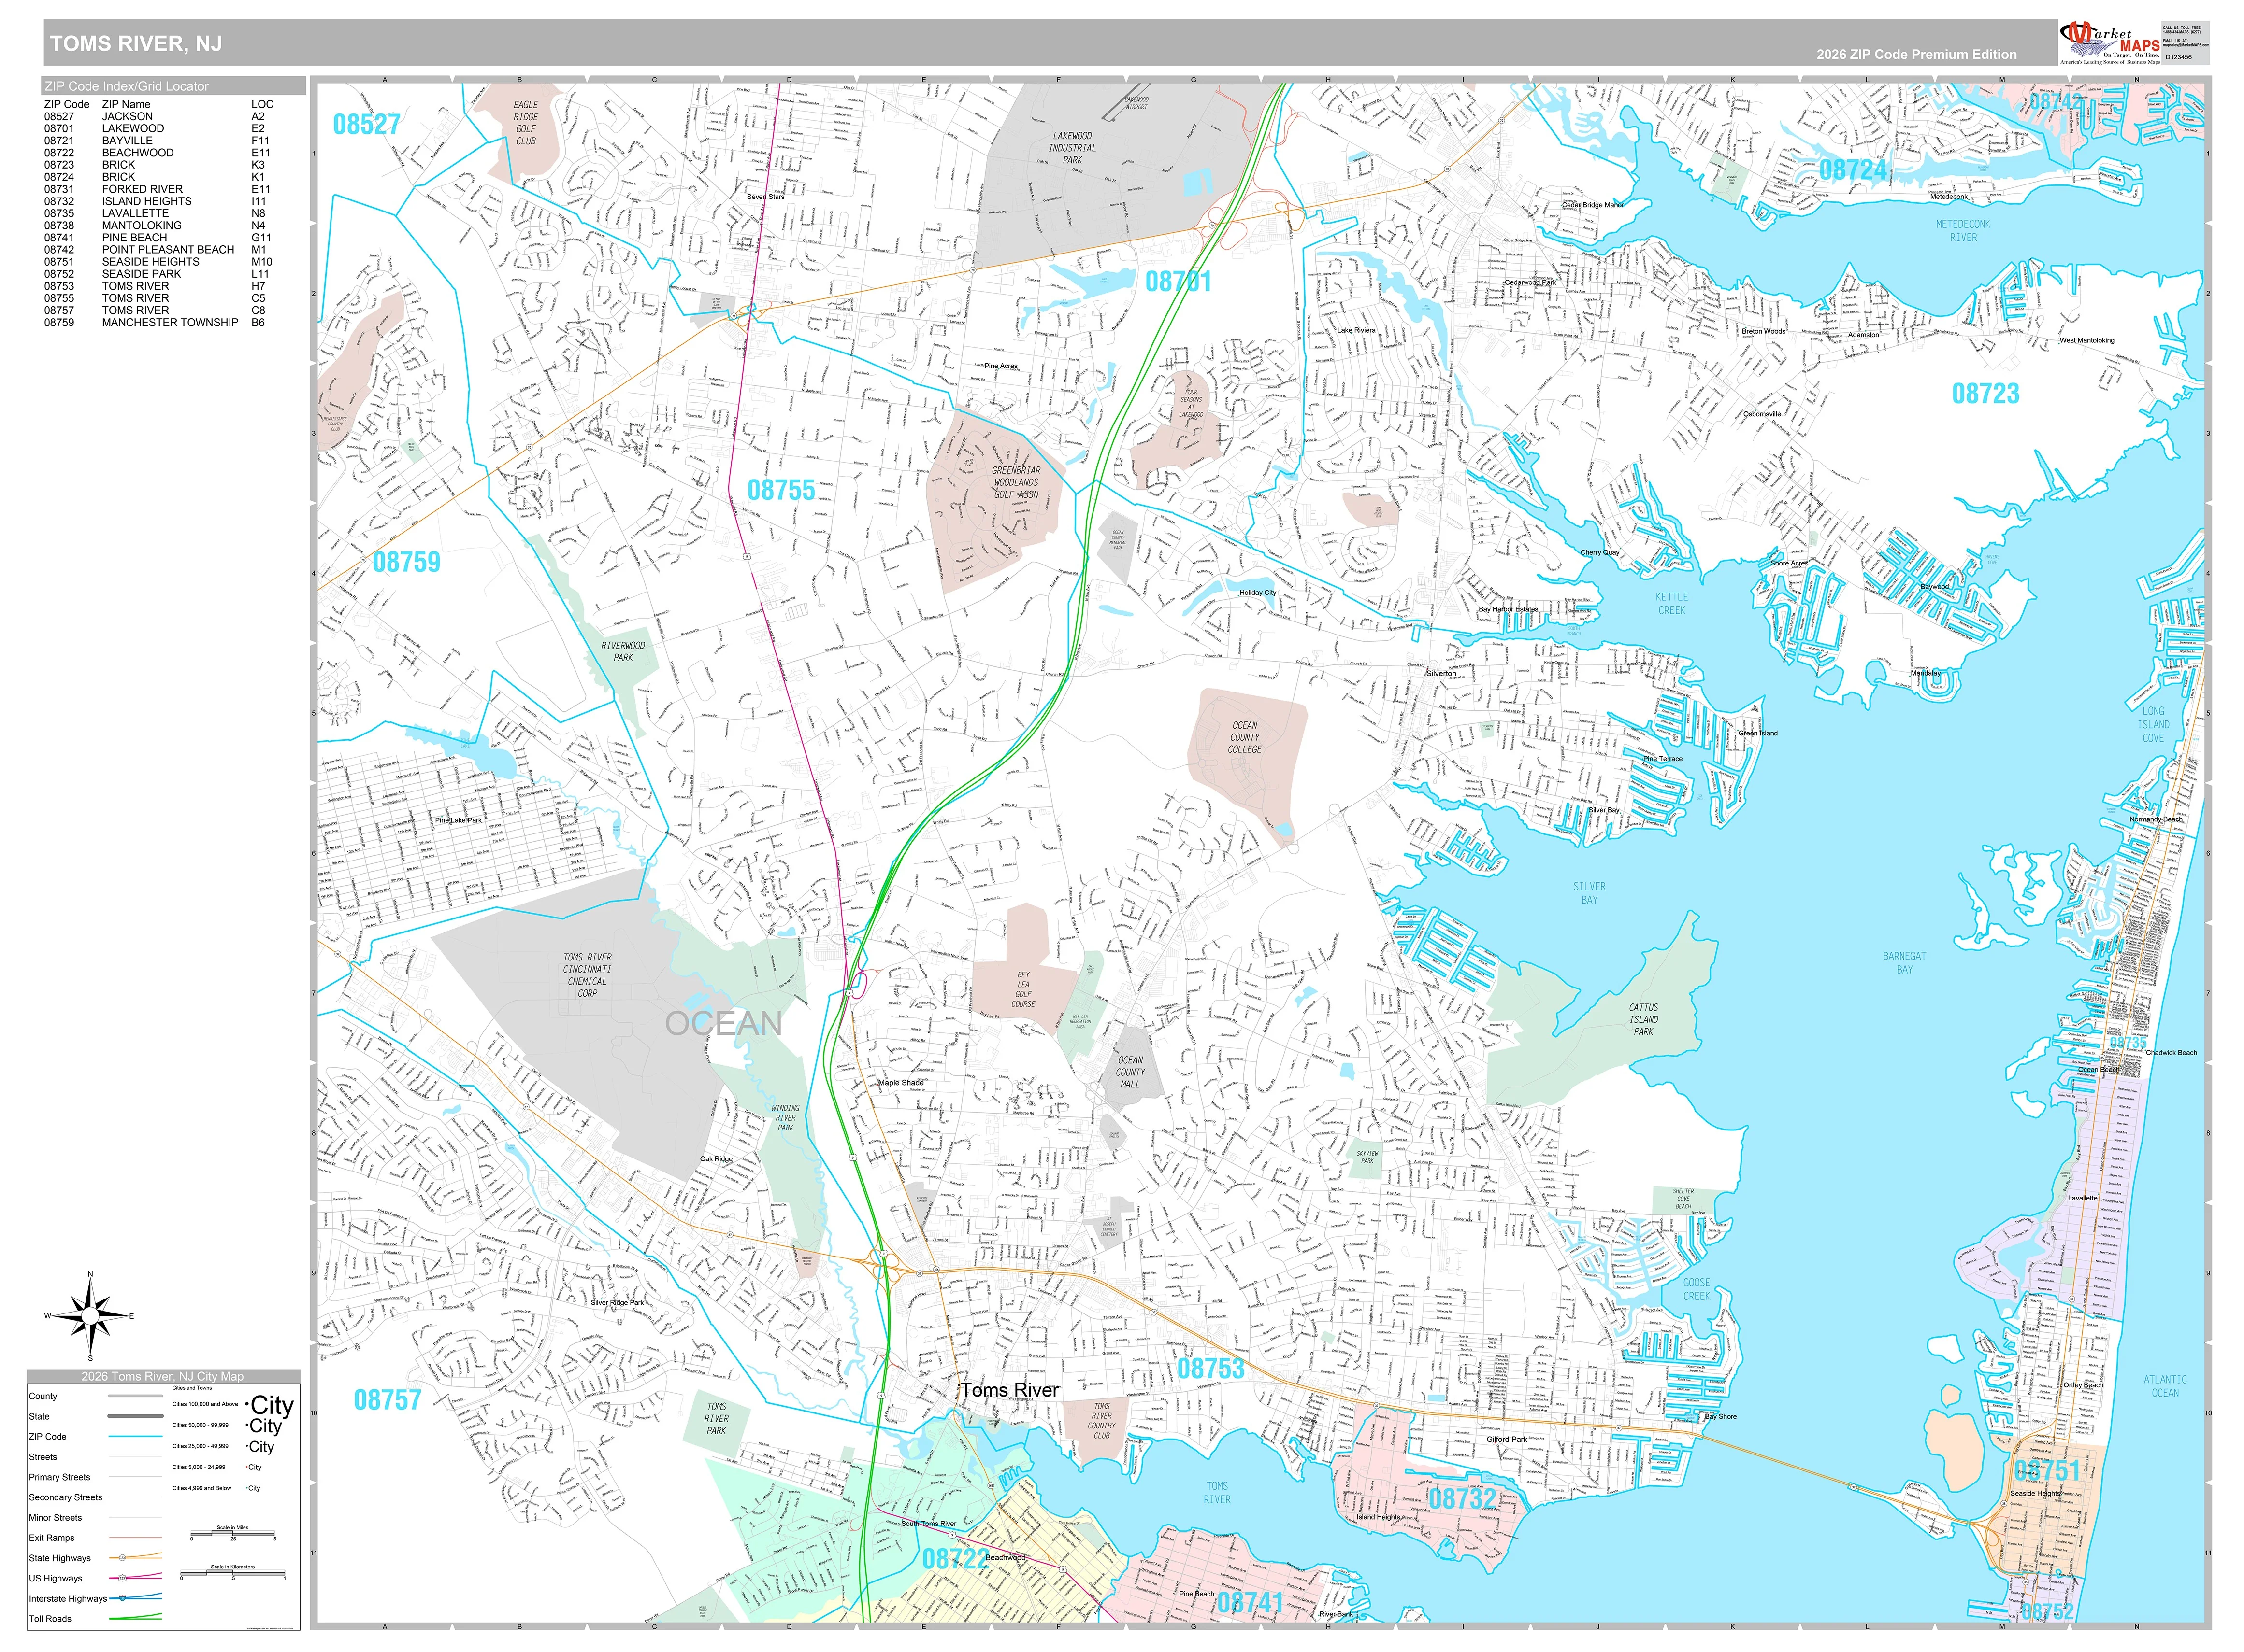Screen dimensions: 2244x1652
Task: Click the Gilford Park place label
Action: click(x=1506, y=1440)
